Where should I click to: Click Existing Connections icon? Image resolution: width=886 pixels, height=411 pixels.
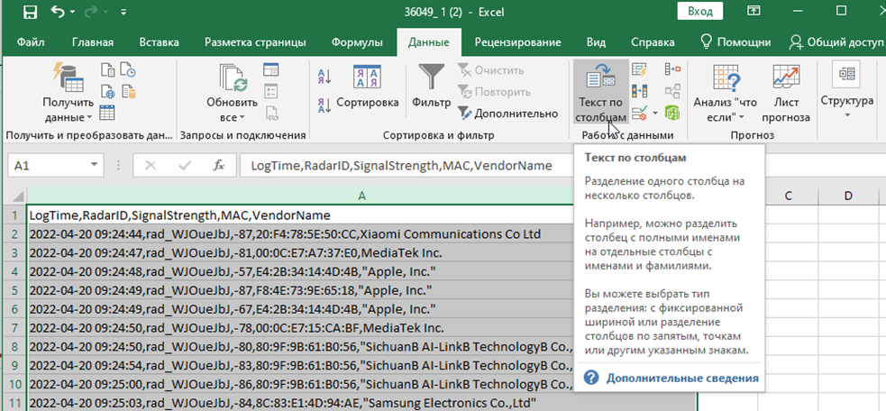tap(129, 91)
